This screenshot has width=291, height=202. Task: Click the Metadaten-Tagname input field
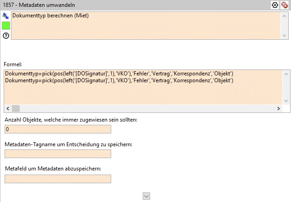pos(58,154)
